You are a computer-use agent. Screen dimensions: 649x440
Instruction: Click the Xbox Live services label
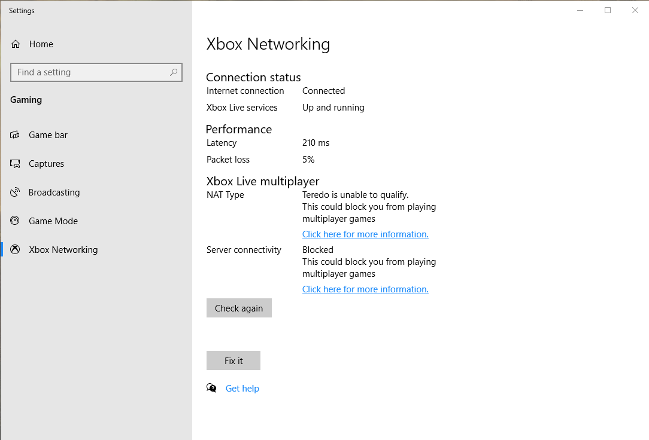(x=242, y=108)
